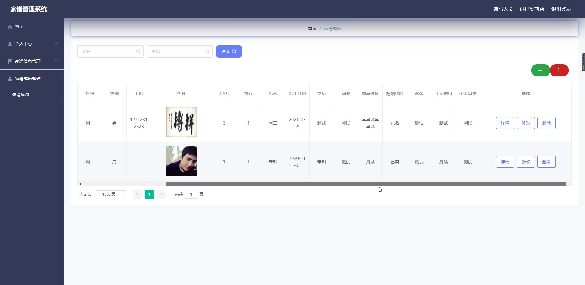Click the green plus add button
This screenshot has width=585, height=285.
click(540, 70)
